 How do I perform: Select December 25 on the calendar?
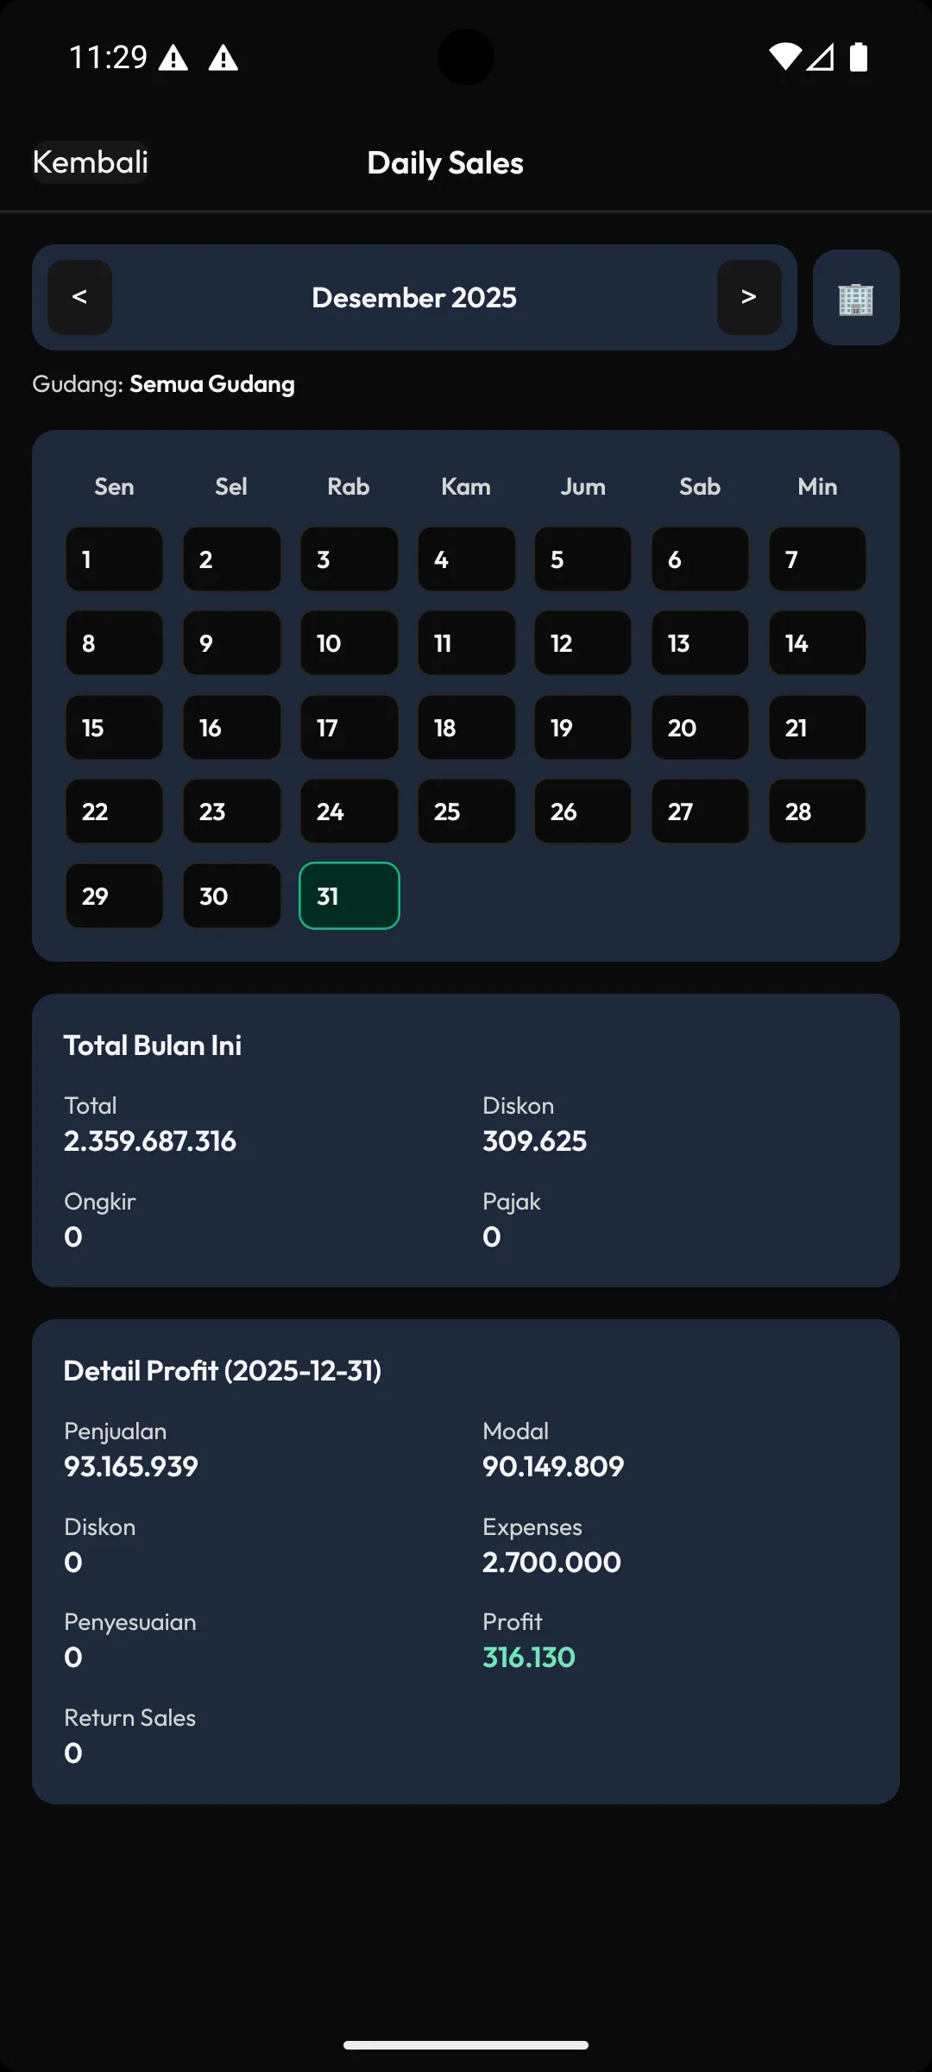pos(466,812)
